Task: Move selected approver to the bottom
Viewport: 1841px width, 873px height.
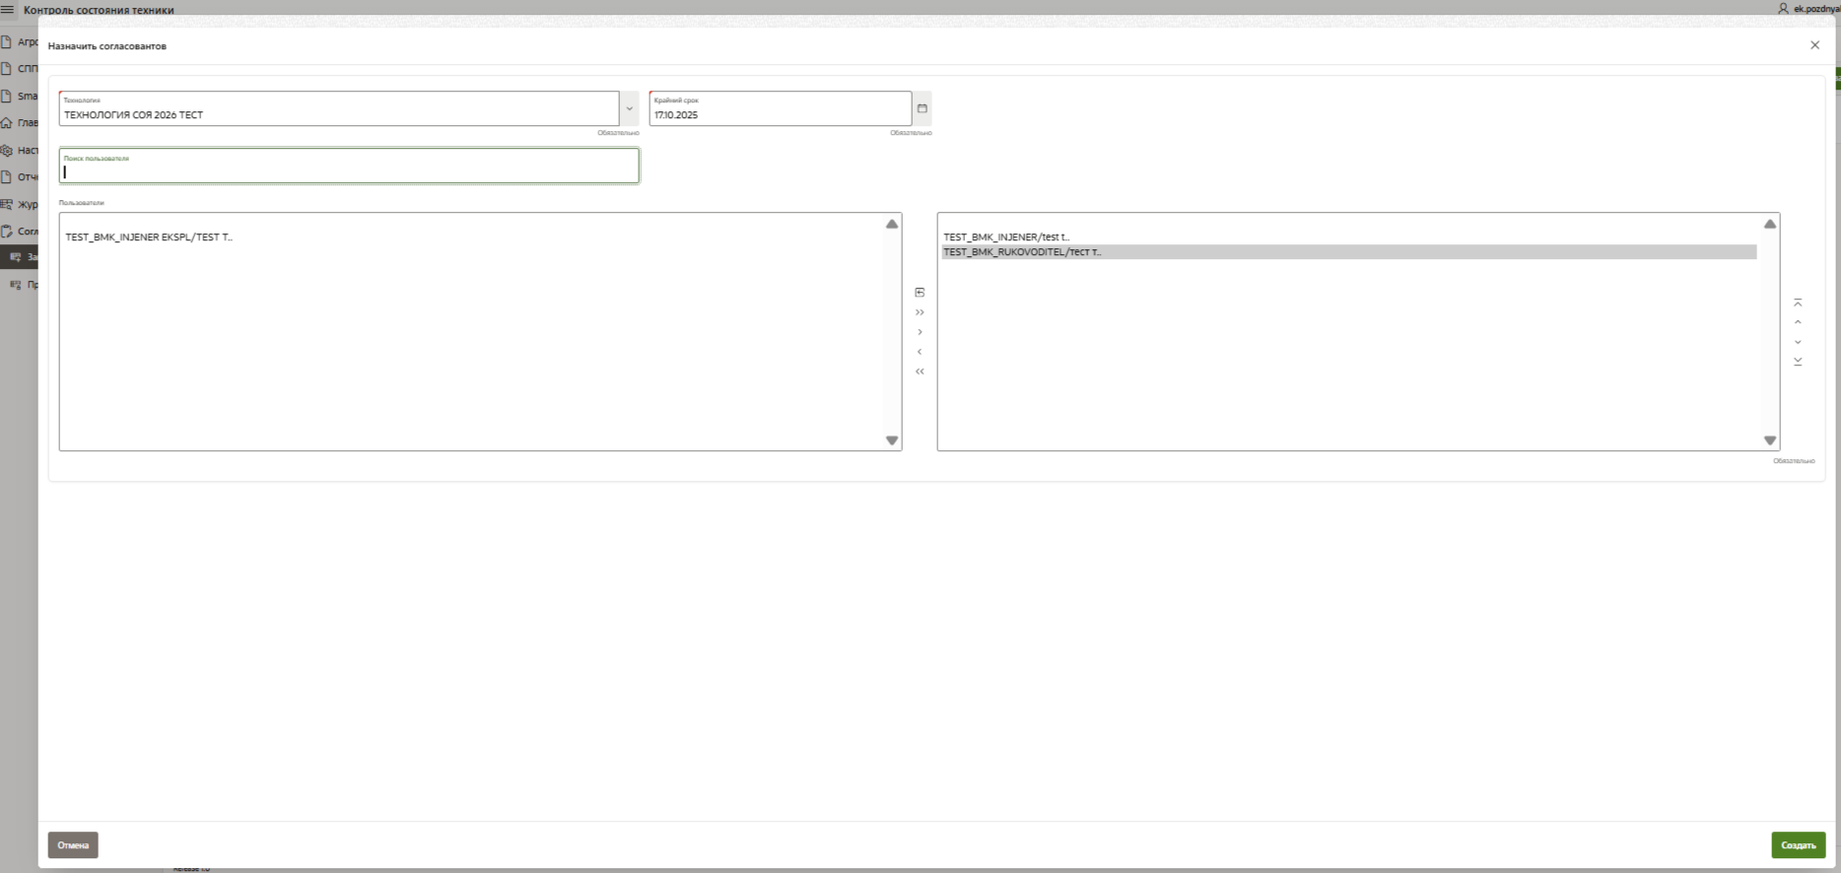Action: tap(1798, 362)
